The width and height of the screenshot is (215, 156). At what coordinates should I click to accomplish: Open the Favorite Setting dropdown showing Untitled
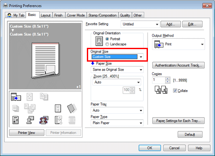(x=140, y=24)
